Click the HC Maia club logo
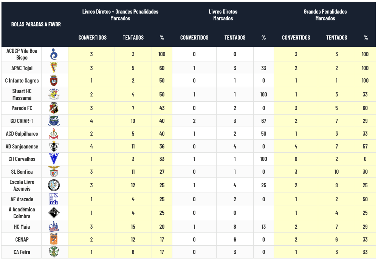 click(x=54, y=227)
